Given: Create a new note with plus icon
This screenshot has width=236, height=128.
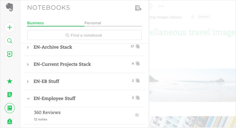Looking at the screenshot, I should (x=10, y=27).
